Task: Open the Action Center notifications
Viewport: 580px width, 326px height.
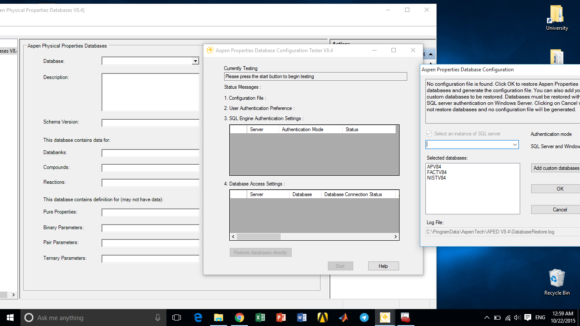Action: pyautogui.click(x=528, y=318)
